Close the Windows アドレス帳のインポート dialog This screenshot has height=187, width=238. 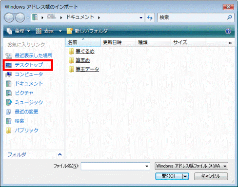click(228, 7)
